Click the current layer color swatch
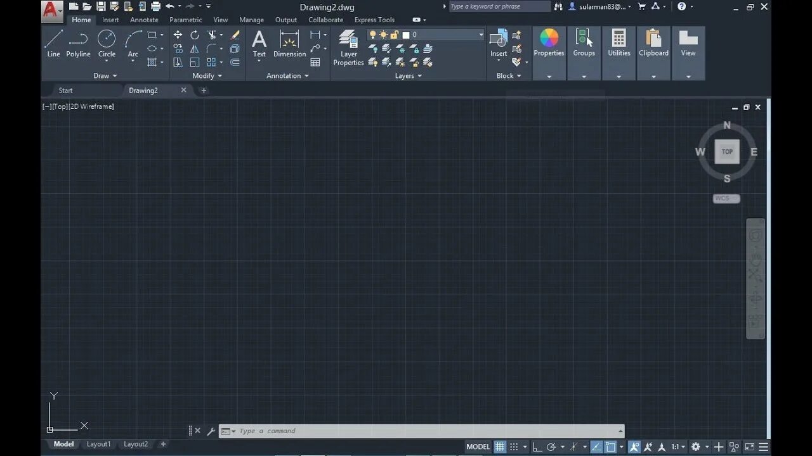 point(406,34)
